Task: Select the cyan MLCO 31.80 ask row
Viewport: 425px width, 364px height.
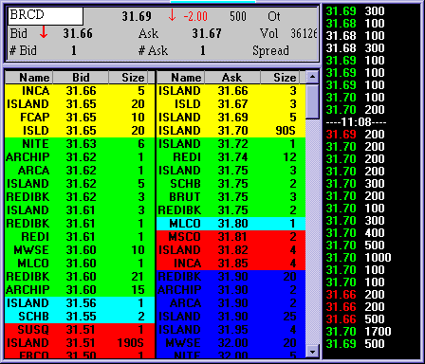Action: [x=231, y=224]
